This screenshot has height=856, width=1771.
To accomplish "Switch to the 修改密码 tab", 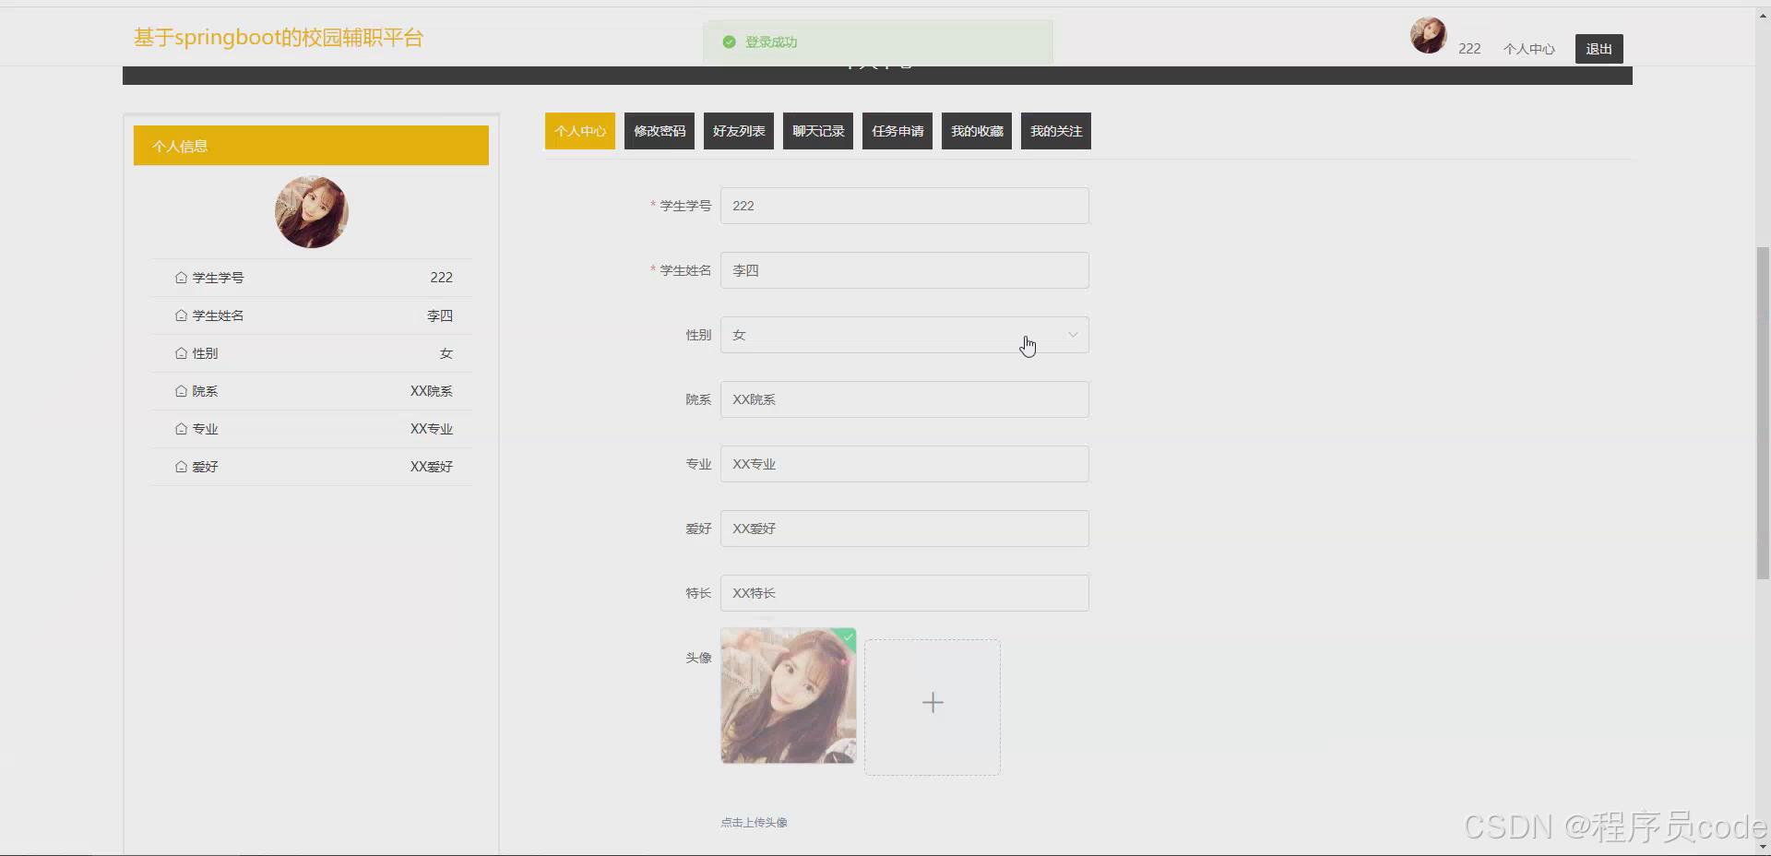I will coord(660,131).
